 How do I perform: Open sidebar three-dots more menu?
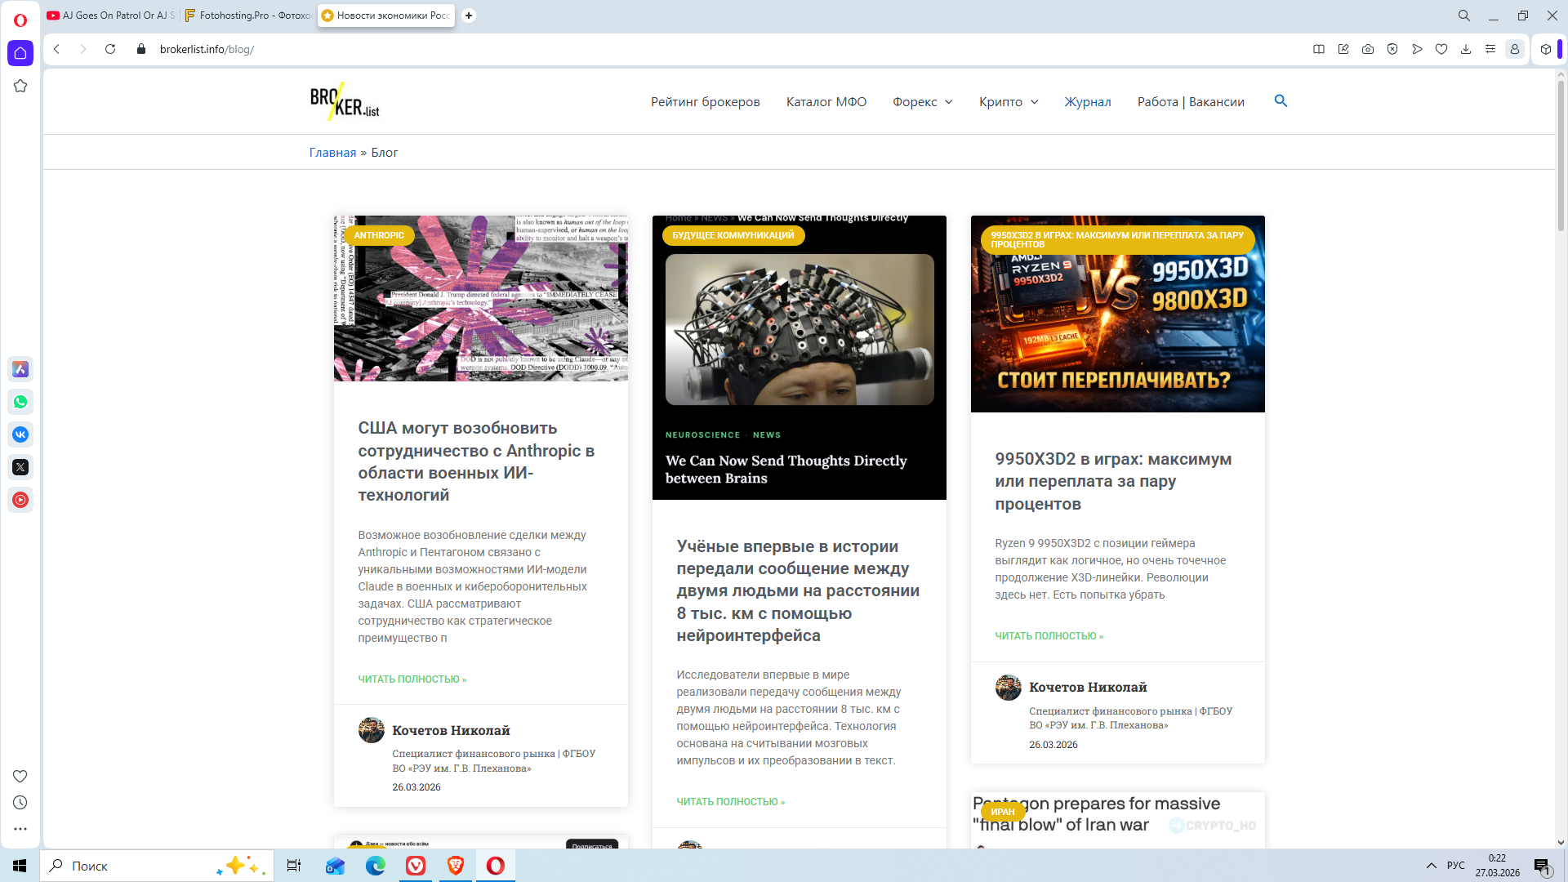pyautogui.click(x=20, y=829)
